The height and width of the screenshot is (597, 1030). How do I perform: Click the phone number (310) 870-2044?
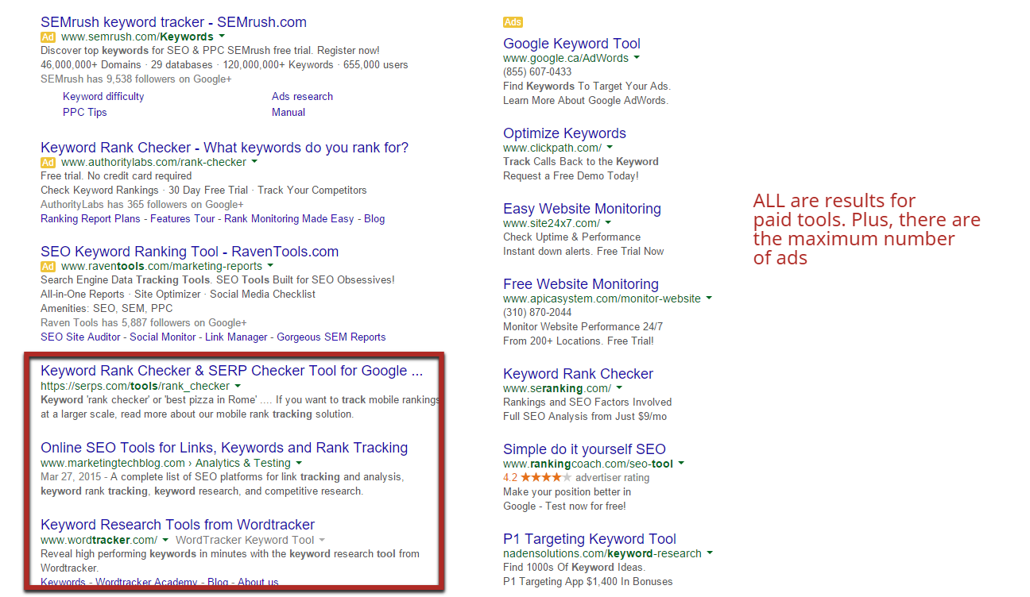[537, 312]
